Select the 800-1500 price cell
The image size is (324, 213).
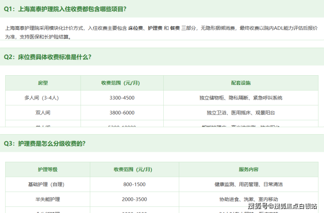pos(134,184)
